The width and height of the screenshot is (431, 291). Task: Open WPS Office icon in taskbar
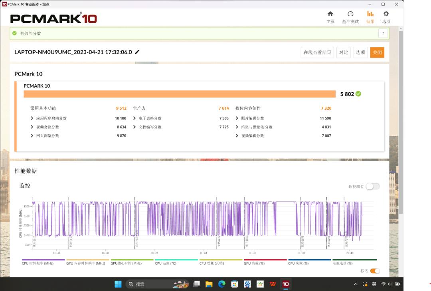(273, 284)
